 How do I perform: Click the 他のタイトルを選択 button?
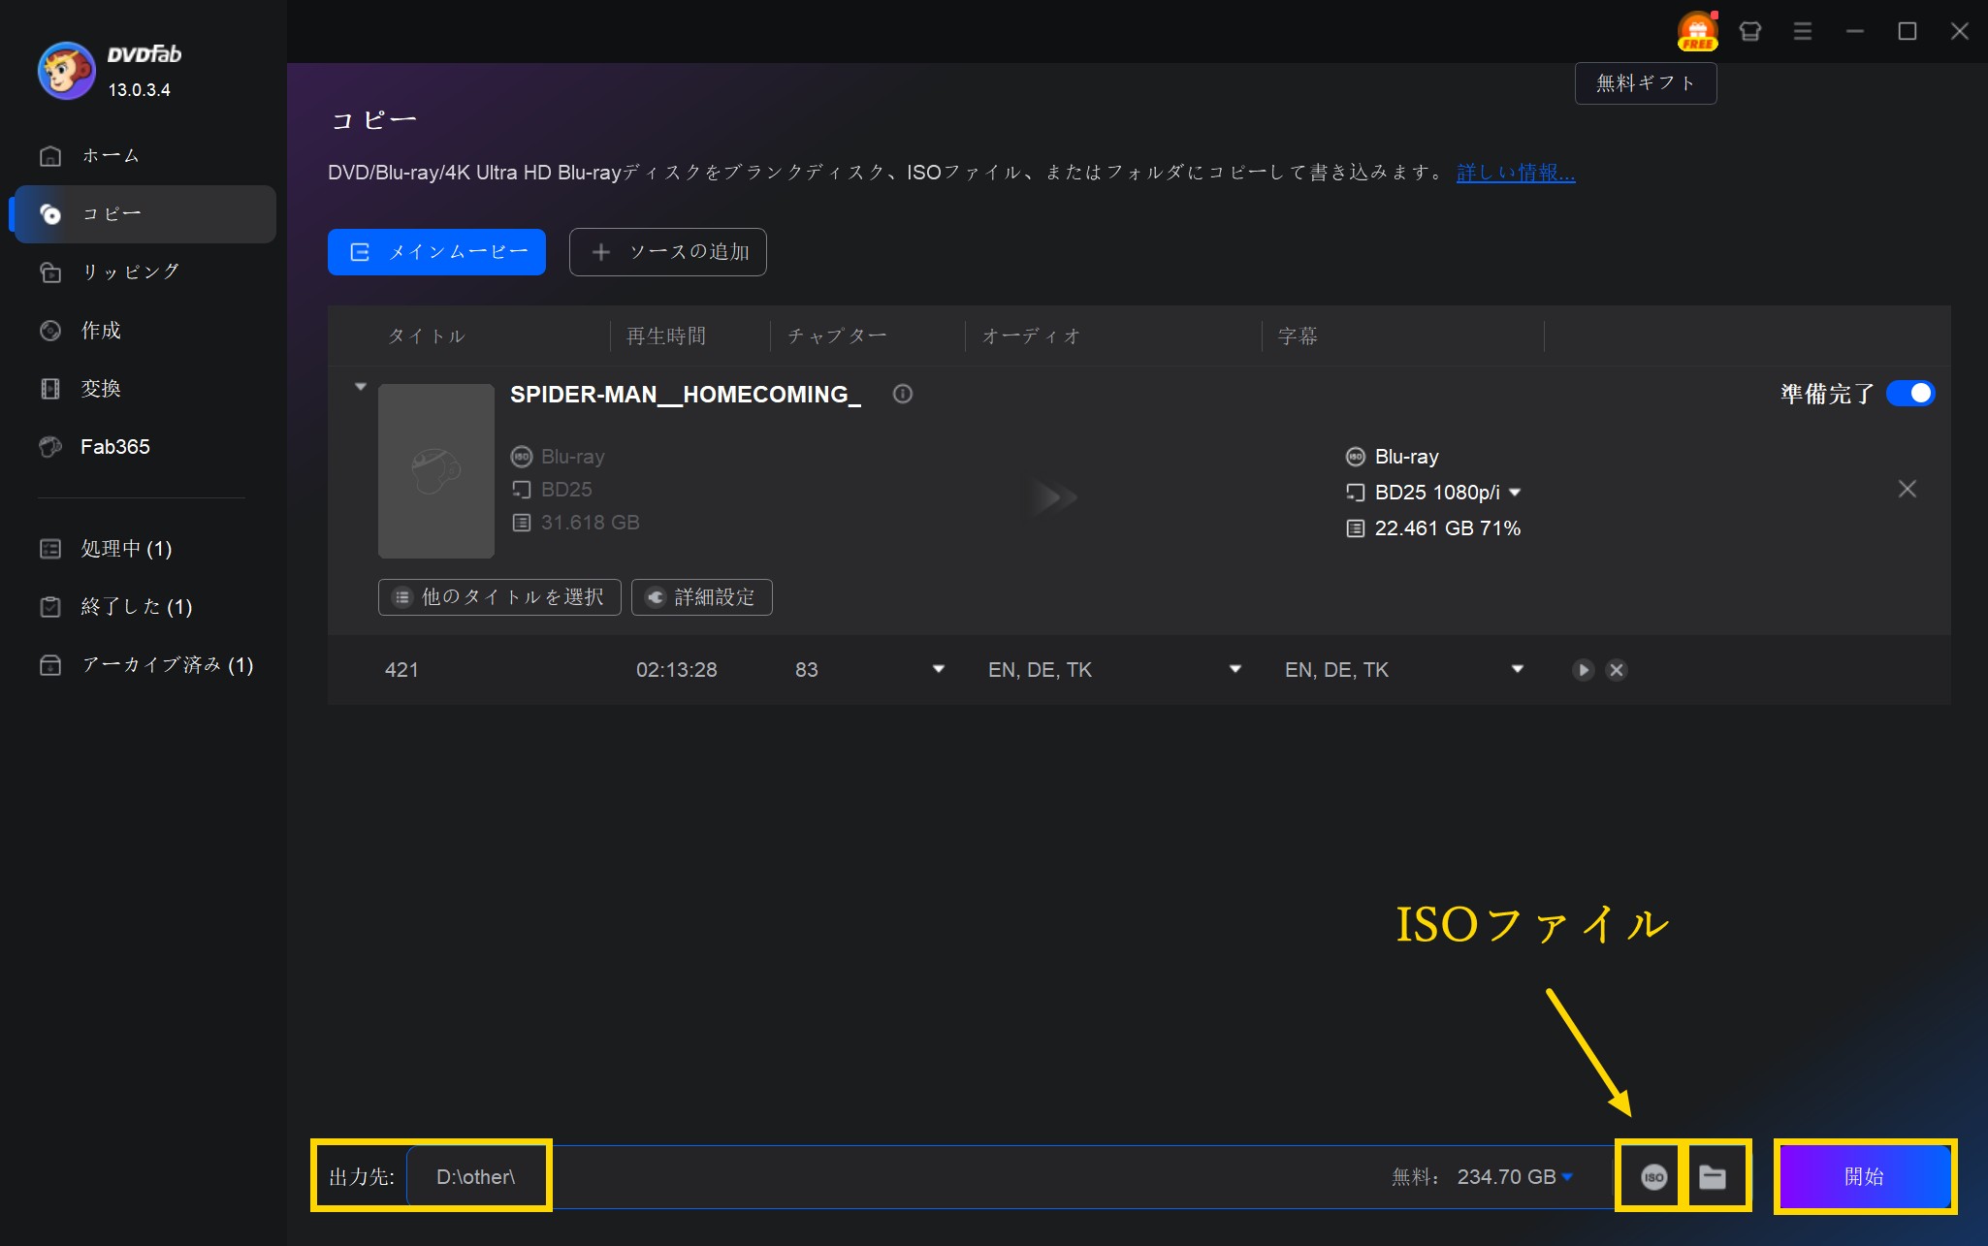point(499,597)
